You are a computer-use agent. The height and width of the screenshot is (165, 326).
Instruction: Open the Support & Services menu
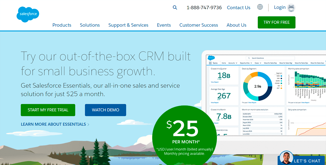pyautogui.click(x=128, y=25)
